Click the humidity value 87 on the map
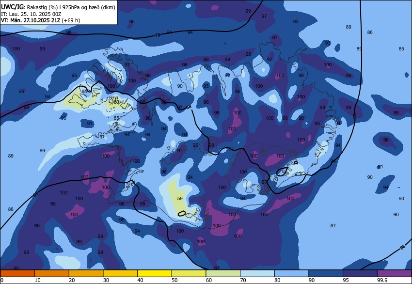Screen dimensions: 412x284 tap(333, 225)
